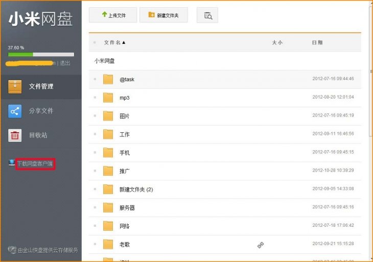Tick the checkbox for 工作 folder
Image resolution: width=373 pixels, height=262 pixels.
click(95, 134)
